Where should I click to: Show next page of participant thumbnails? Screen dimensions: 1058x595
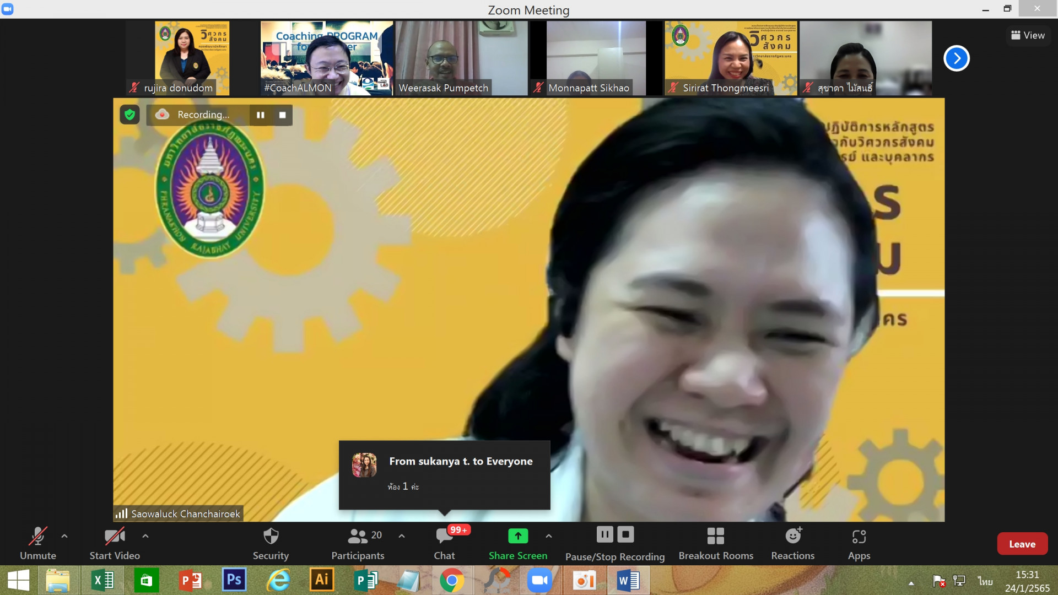coord(957,58)
